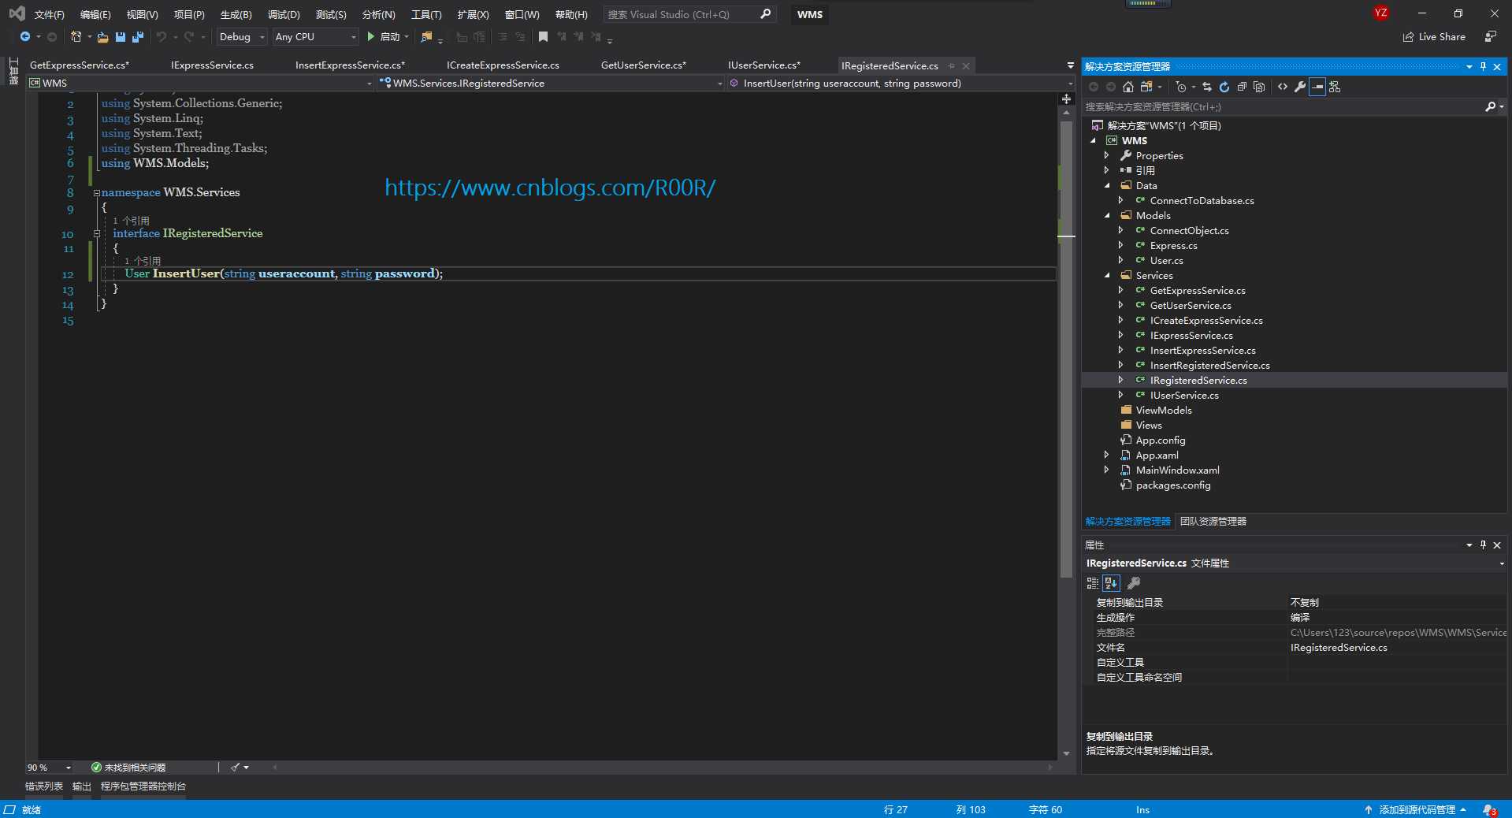The image size is (1512, 818).
Task: Click the open file folder icon
Action: click(102, 36)
